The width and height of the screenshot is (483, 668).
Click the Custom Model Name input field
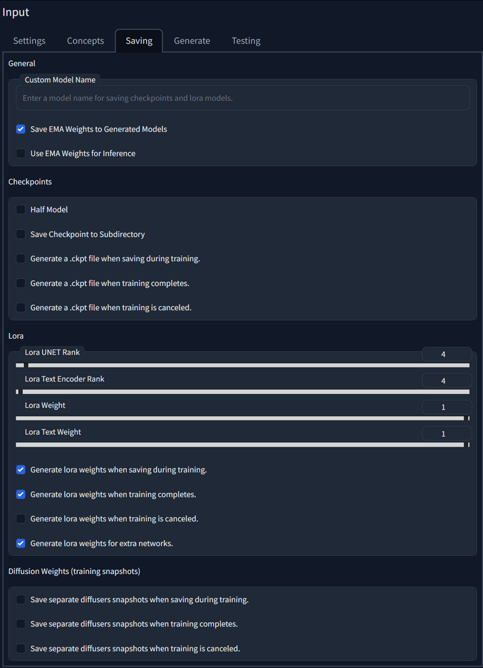tap(243, 98)
